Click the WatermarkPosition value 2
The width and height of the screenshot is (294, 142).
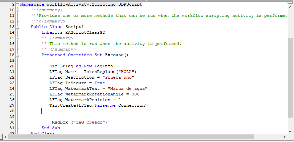tap(119, 100)
